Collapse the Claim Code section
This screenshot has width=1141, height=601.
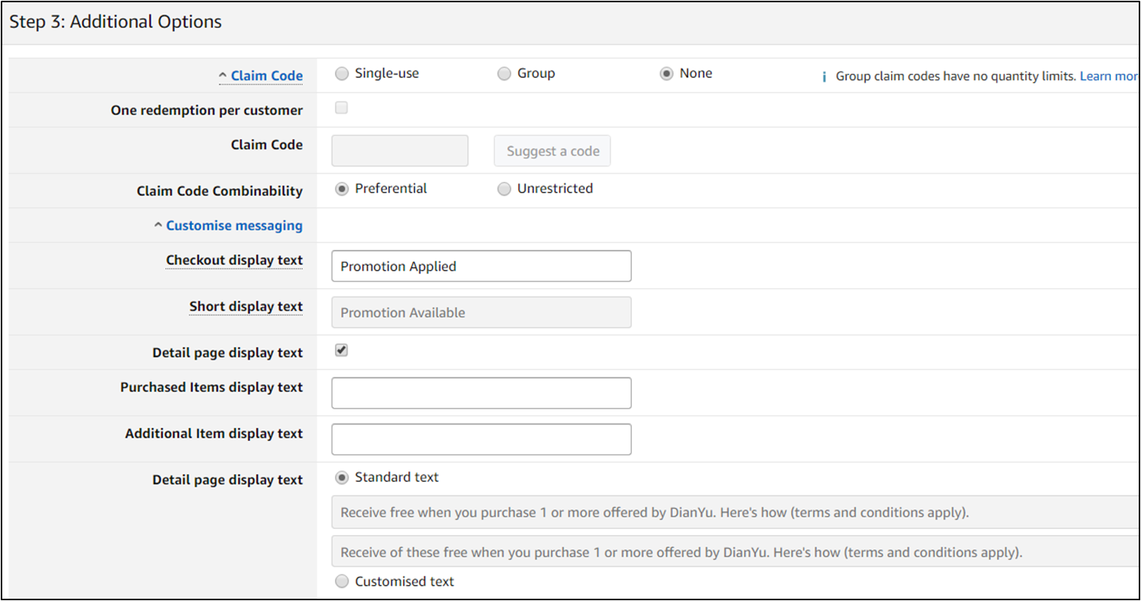[261, 76]
